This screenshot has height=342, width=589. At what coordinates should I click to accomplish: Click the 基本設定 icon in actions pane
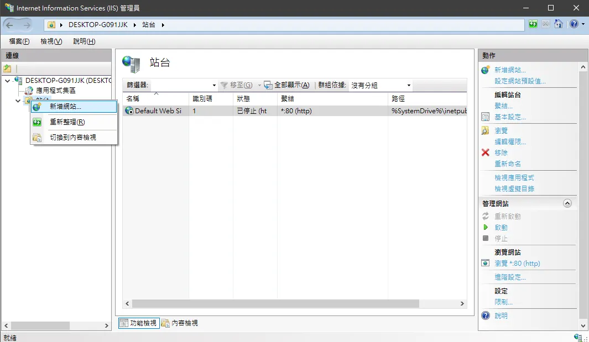click(x=486, y=117)
